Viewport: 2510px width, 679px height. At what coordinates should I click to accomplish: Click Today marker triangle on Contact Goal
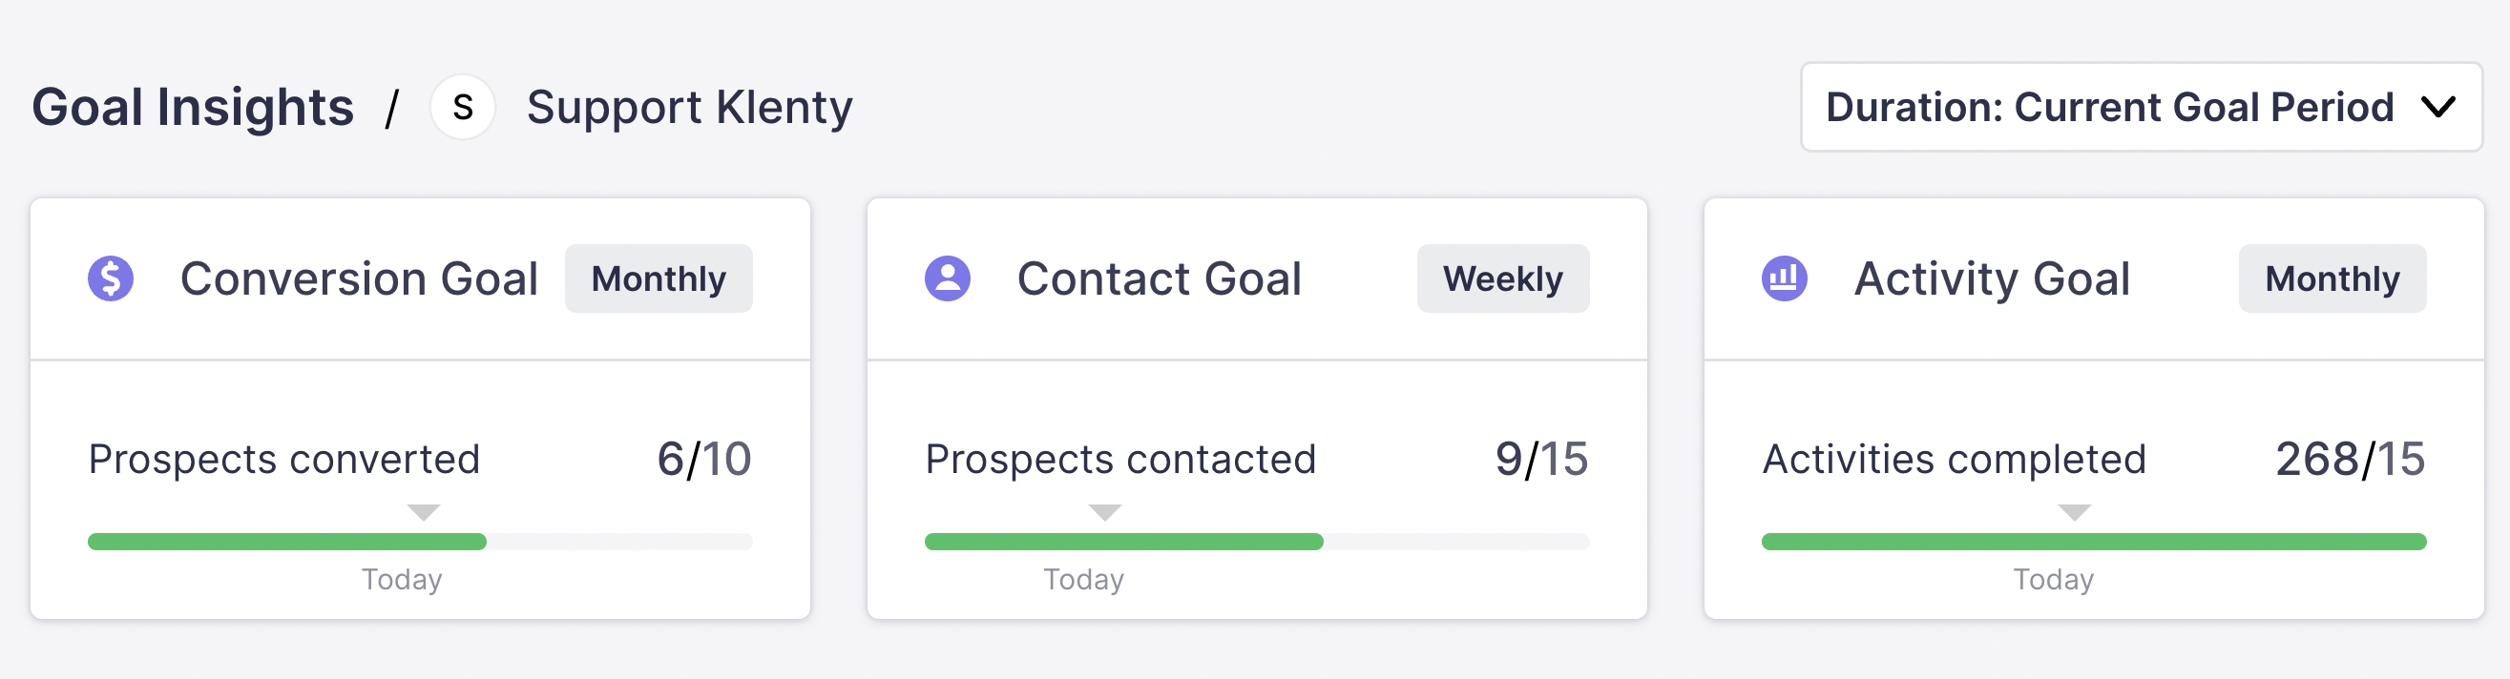(1104, 512)
